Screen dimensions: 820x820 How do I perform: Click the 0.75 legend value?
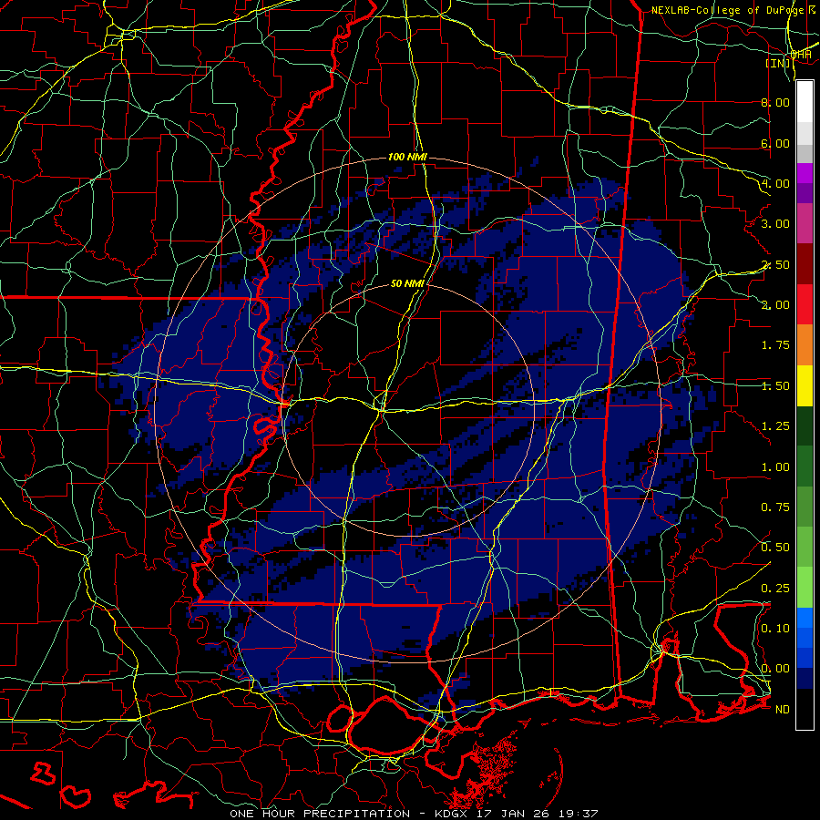tap(775, 507)
